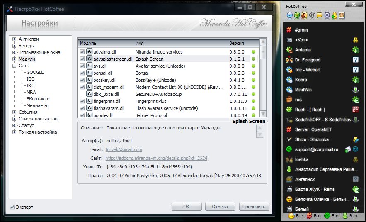This screenshot has width=366, height=222.
Task: Sort modules by the Модуль column header
Action: point(106,43)
